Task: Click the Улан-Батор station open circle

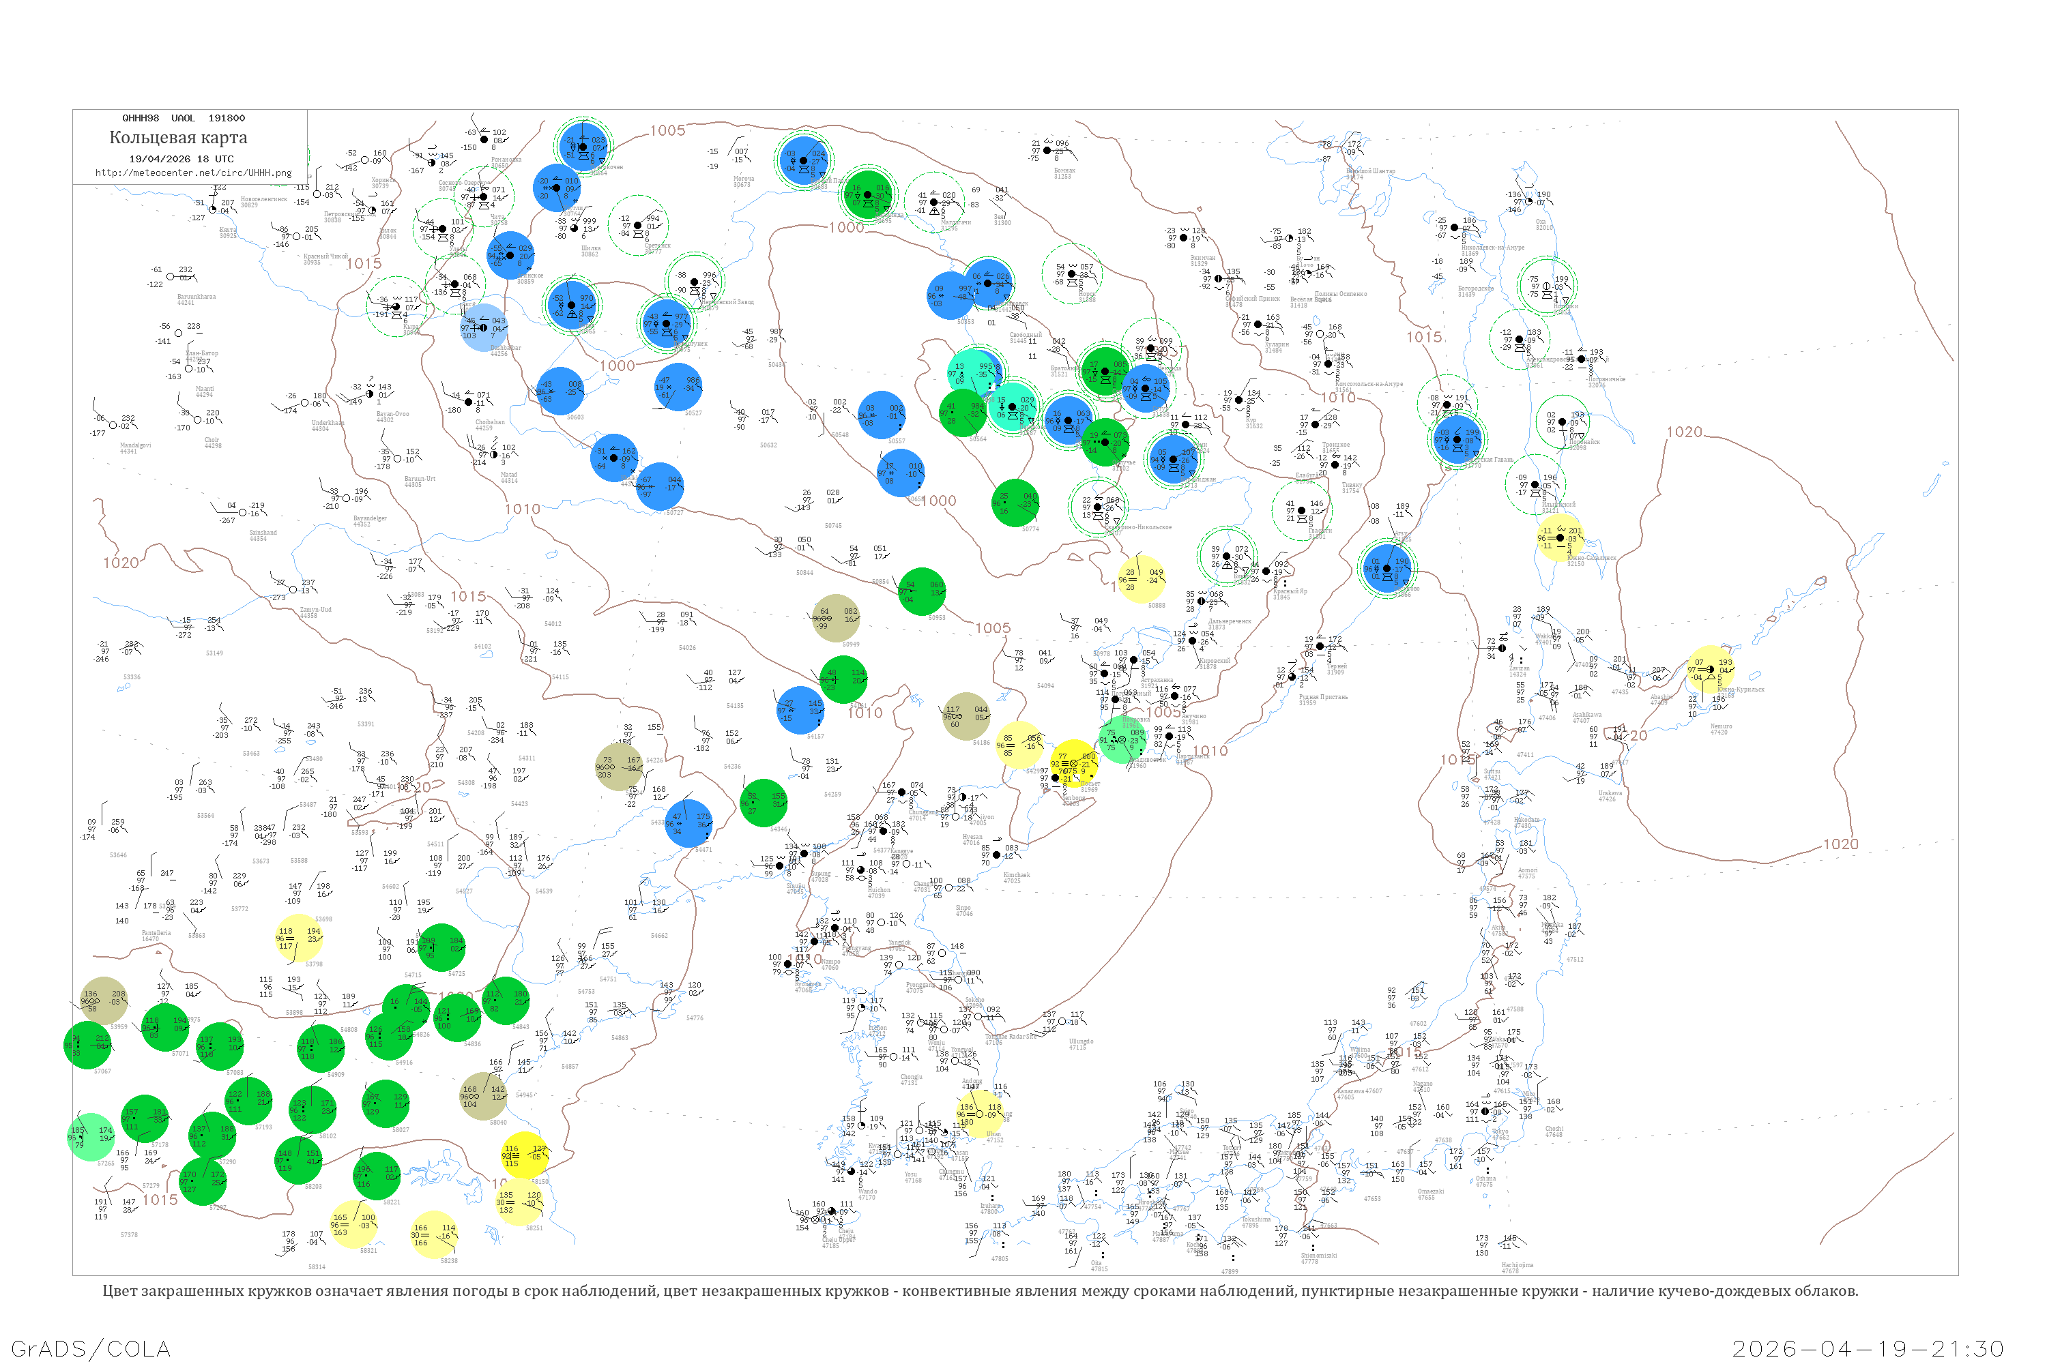Action: tap(178, 333)
